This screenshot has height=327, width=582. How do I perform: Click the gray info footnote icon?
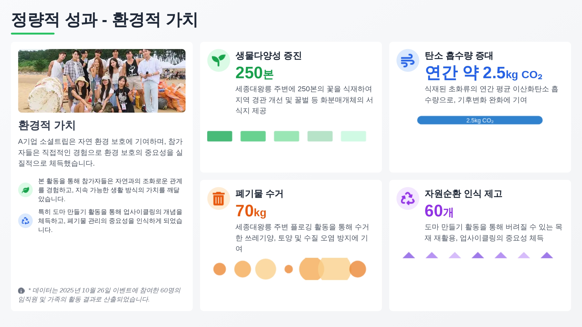pyautogui.click(x=21, y=290)
